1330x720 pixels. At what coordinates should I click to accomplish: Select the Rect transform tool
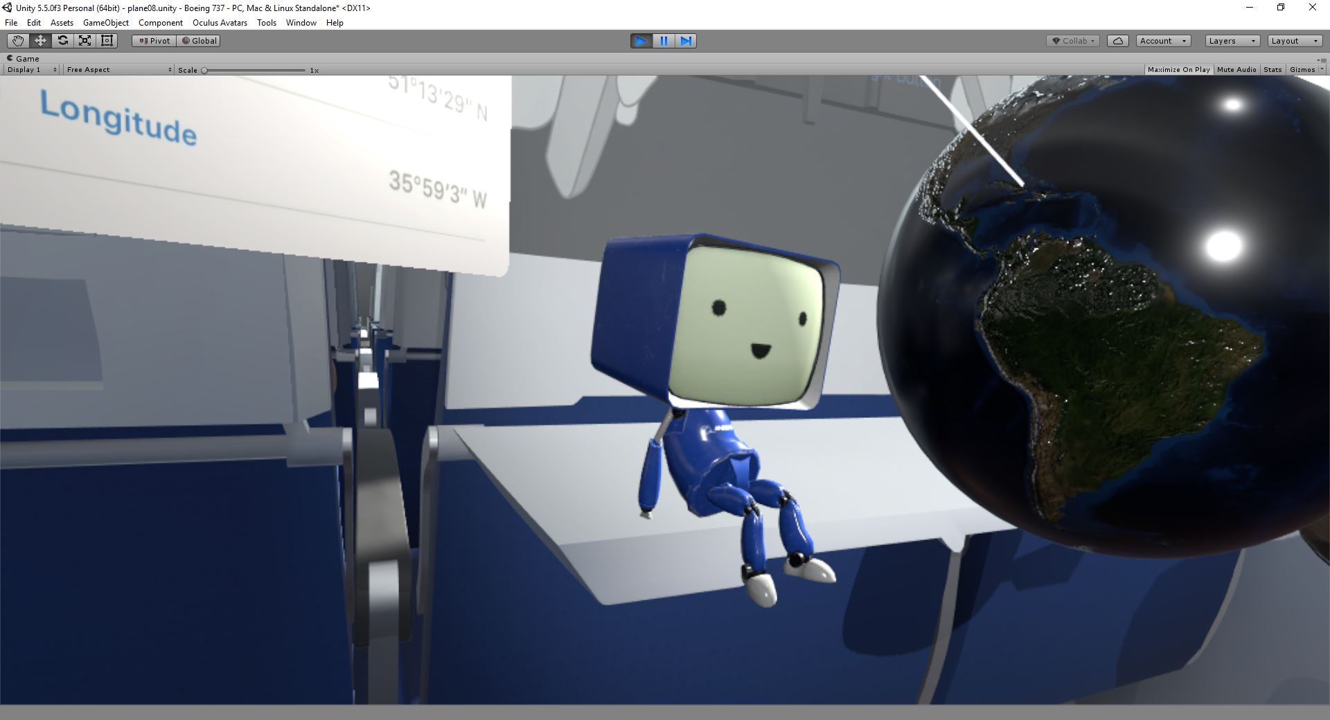click(x=107, y=41)
